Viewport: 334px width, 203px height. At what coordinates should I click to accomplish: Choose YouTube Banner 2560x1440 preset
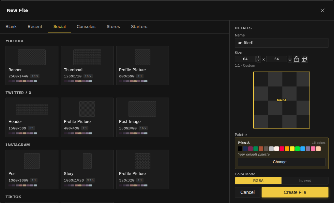32,66
